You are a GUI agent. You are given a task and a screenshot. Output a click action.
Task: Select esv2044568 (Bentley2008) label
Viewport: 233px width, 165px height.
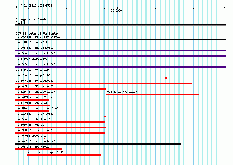pos(35,81)
